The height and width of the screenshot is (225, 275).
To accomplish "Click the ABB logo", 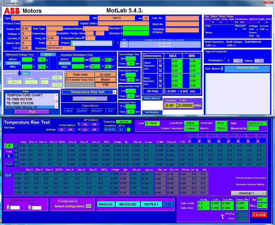I will (12, 11).
